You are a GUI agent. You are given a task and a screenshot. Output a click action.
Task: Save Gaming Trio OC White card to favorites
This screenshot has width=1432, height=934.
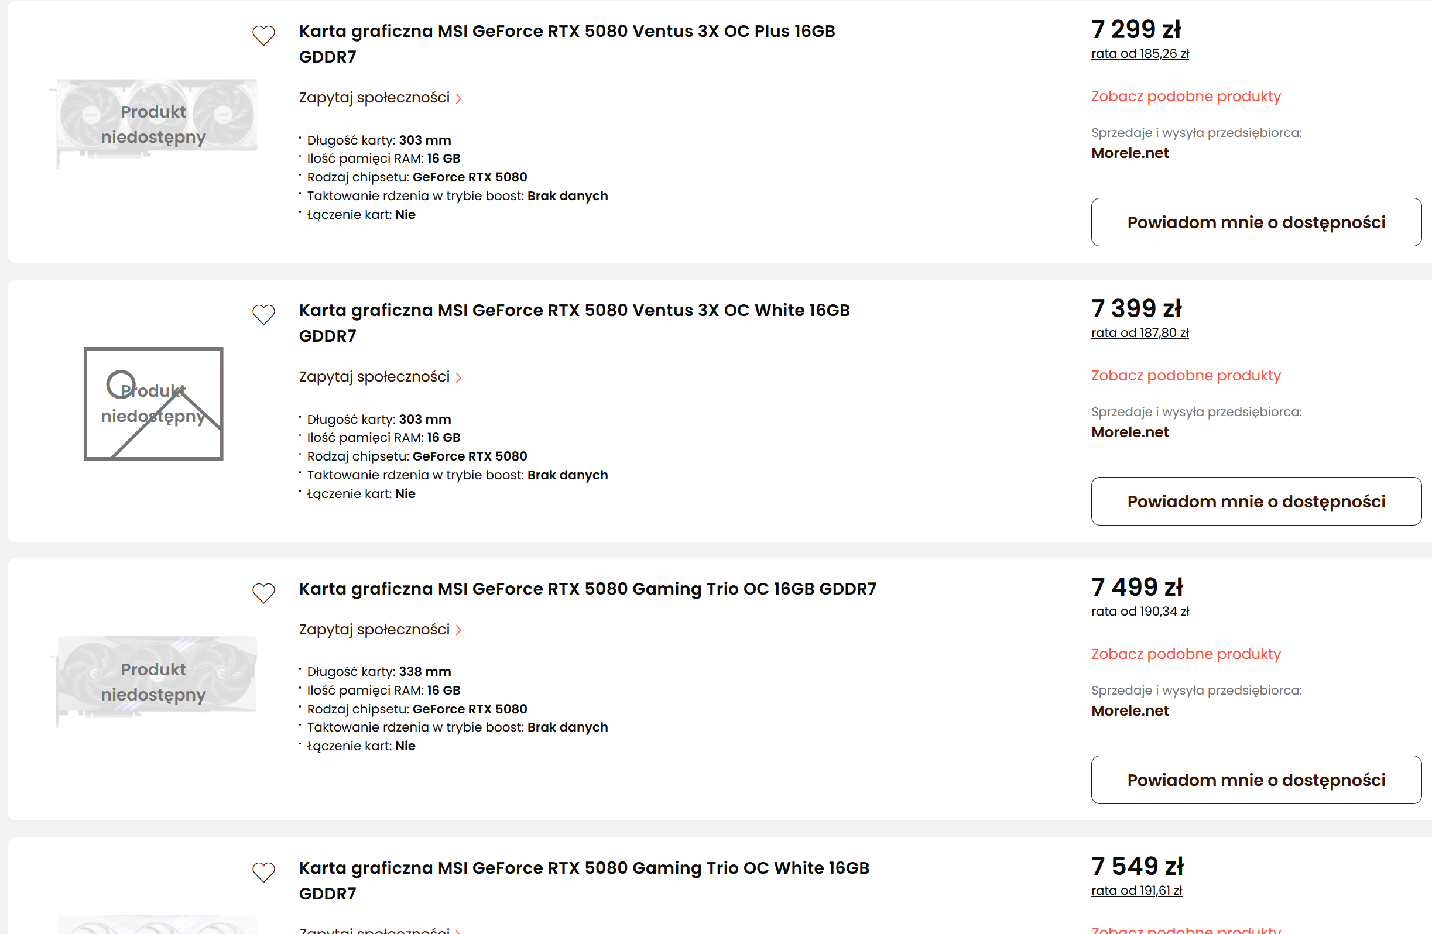(x=263, y=872)
